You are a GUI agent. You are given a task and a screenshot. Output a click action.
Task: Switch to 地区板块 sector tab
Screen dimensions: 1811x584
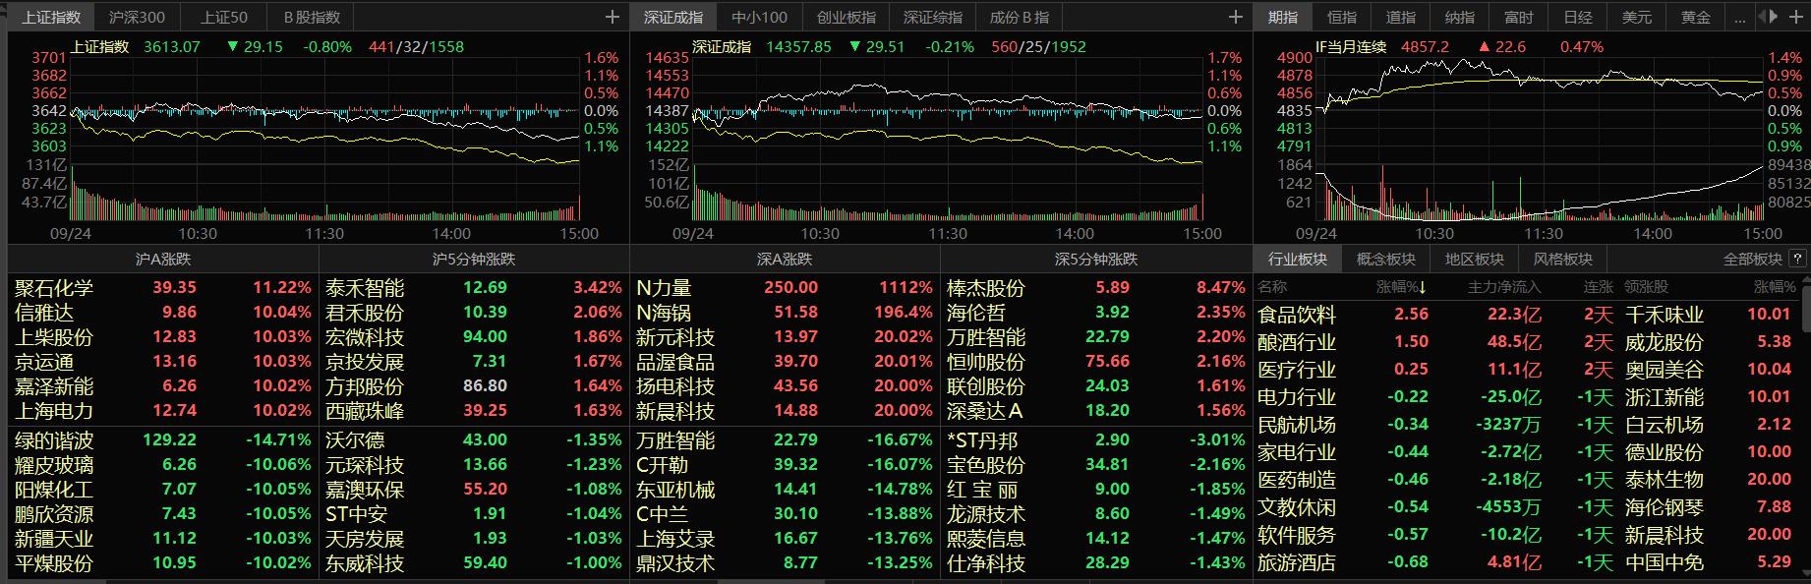pos(1475,260)
